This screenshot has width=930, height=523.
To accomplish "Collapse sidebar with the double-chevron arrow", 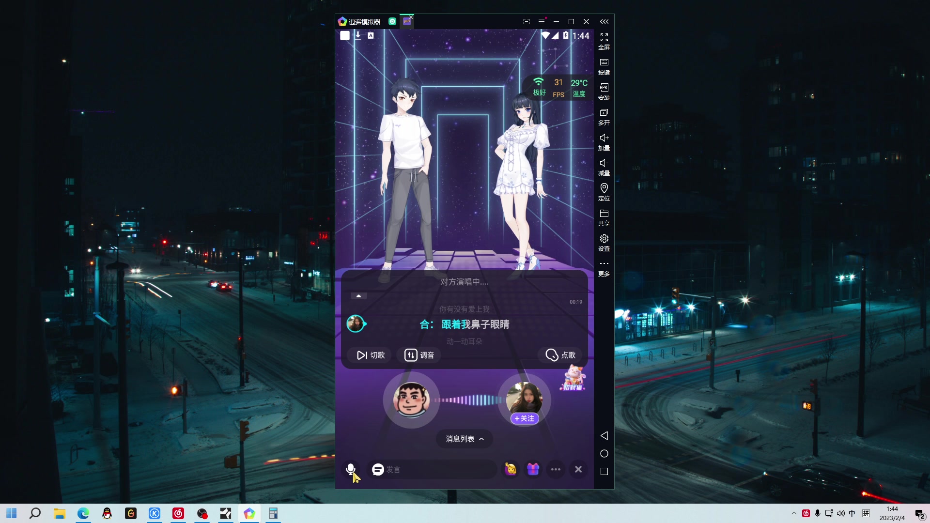I will [x=604, y=21].
